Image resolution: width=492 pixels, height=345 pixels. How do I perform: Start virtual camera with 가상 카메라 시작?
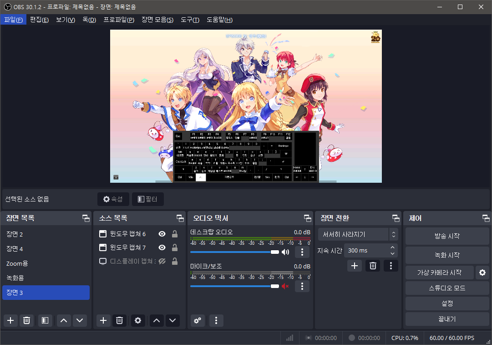(x=439, y=273)
